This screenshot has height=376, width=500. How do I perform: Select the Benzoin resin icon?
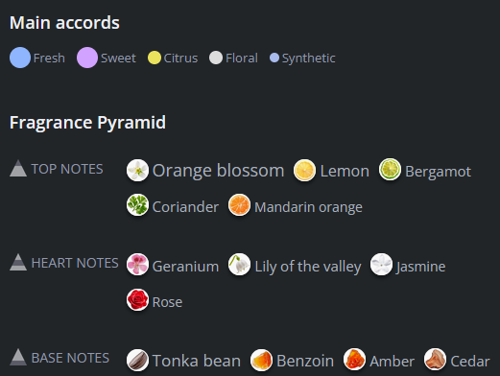(261, 360)
